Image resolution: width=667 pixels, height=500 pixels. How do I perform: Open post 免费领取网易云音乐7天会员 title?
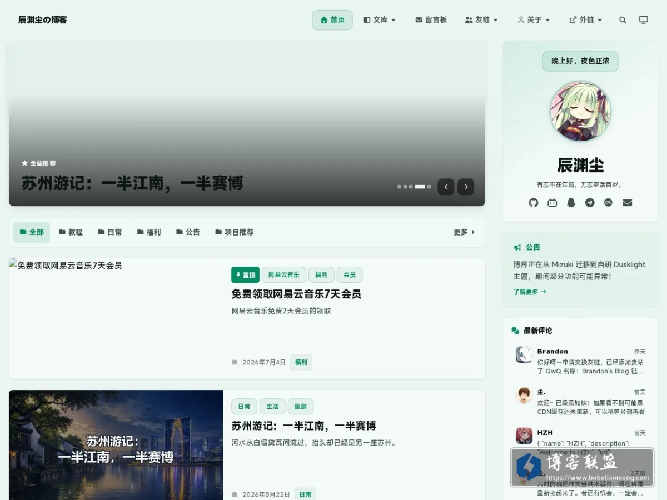pos(296,294)
